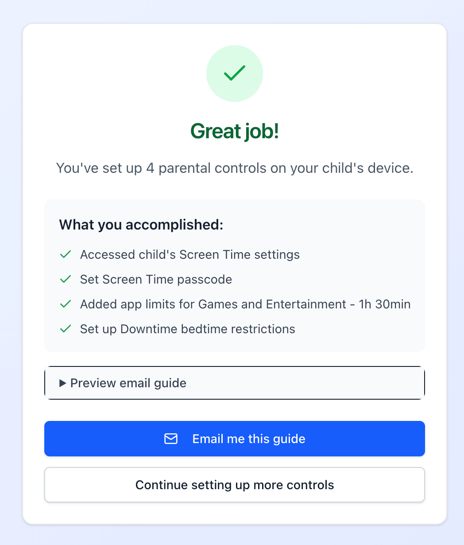The image size is (464, 545).
Task: Select the "Accessed child's Screen Time settings" text
Action: 189,255
